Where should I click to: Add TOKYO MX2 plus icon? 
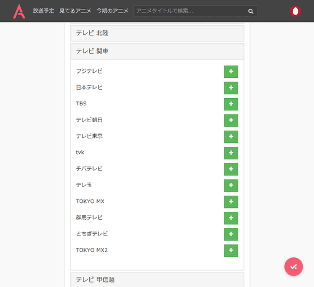pyautogui.click(x=231, y=251)
